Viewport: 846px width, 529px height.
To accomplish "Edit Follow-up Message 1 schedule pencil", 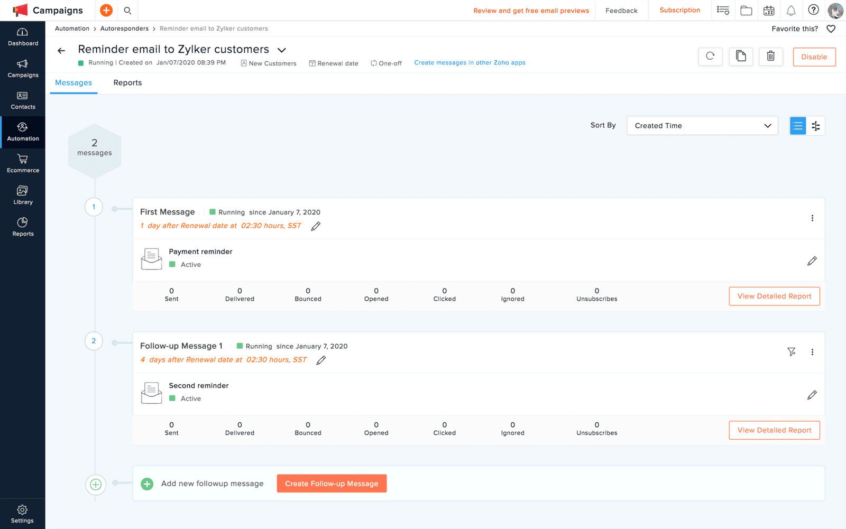I will pyautogui.click(x=321, y=360).
